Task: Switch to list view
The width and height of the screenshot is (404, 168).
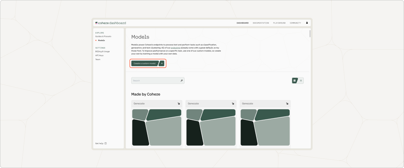Action: click(x=301, y=80)
